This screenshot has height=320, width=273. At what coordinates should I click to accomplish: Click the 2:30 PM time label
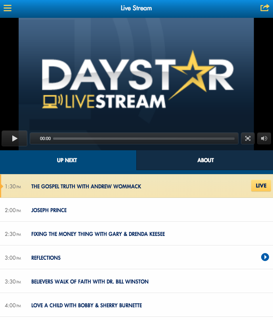click(13, 234)
